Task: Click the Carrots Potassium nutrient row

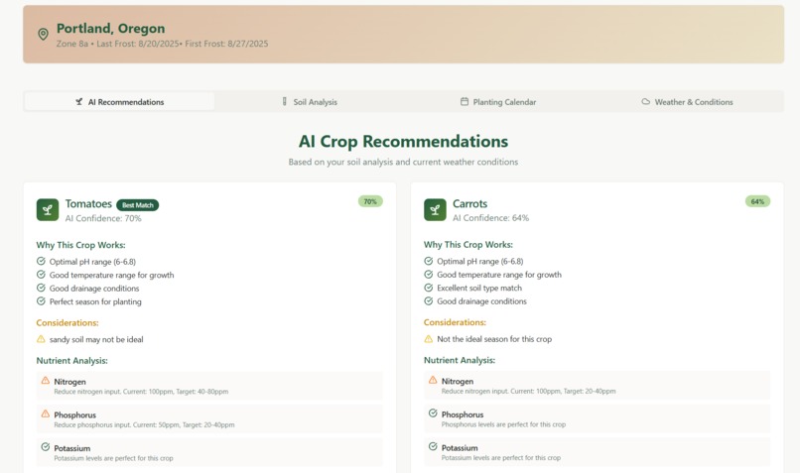Action: pyautogui.click(x=597, y=452)
